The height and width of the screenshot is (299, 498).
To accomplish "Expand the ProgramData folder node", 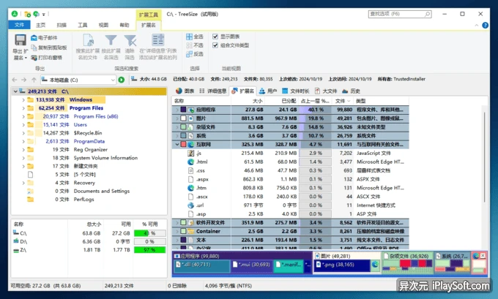I will (x=23, y=141).
